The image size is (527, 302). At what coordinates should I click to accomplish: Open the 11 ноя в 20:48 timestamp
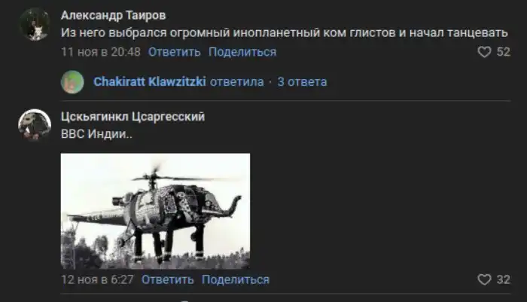(100, 52)
